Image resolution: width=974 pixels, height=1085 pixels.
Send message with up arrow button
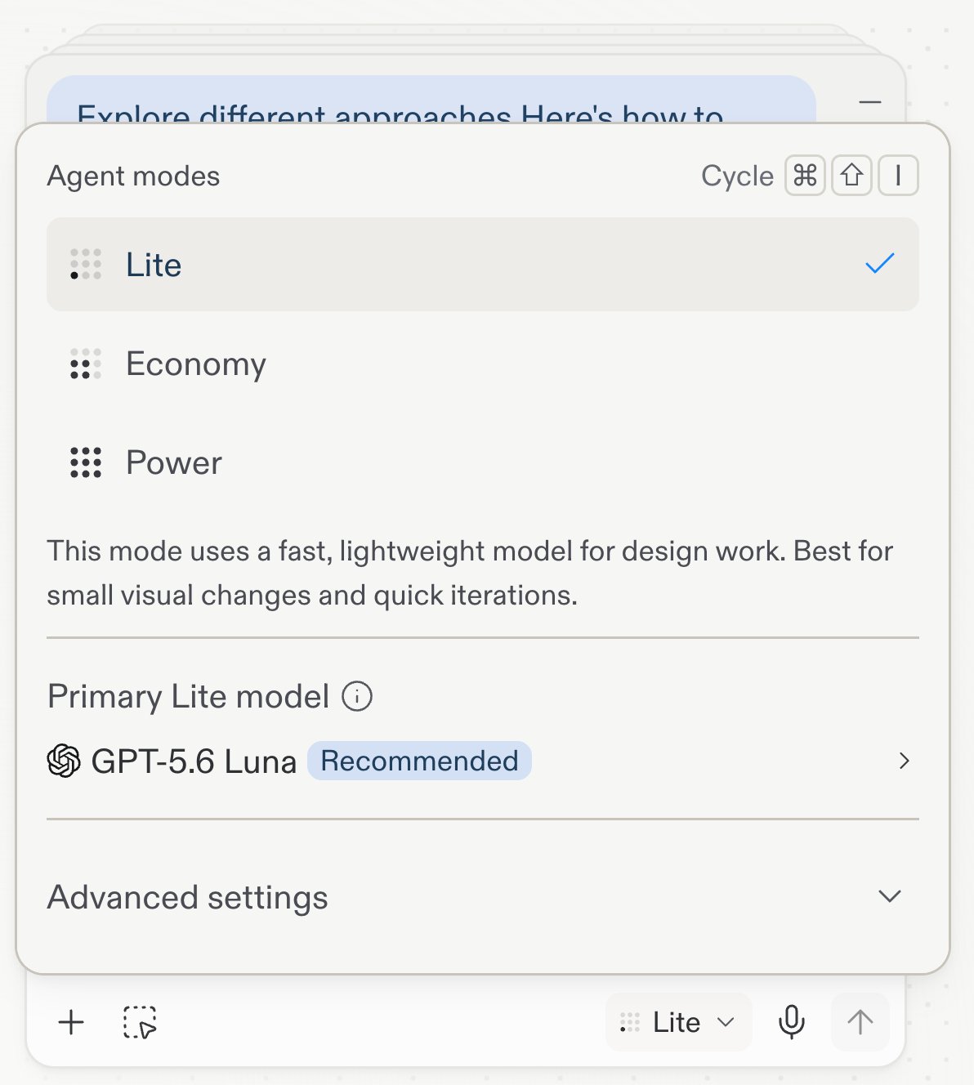pyautogui.click(x=860, y=1022)
